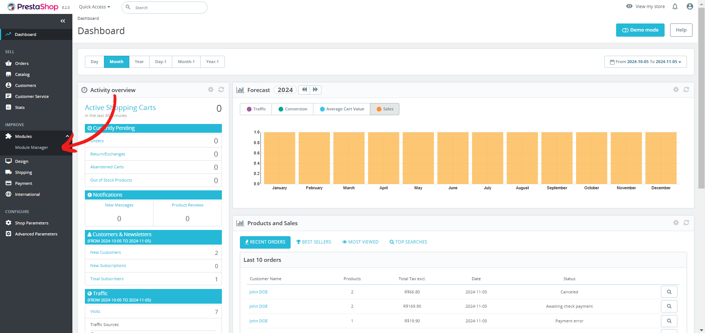Click the Customer Service sidebar icon

click(8, 96)
